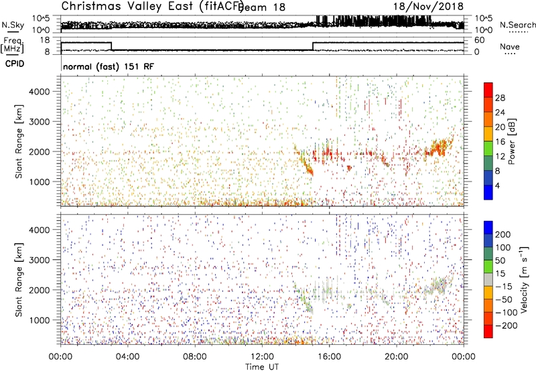
Task: Select the 28 label on the power colorbar
Action: tap(500, 98)
